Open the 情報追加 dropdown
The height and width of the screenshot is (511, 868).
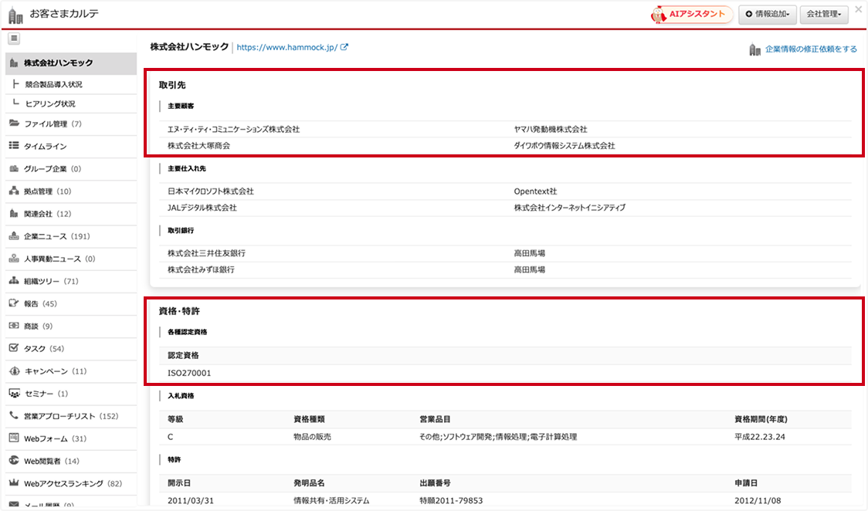coord(766,15)
